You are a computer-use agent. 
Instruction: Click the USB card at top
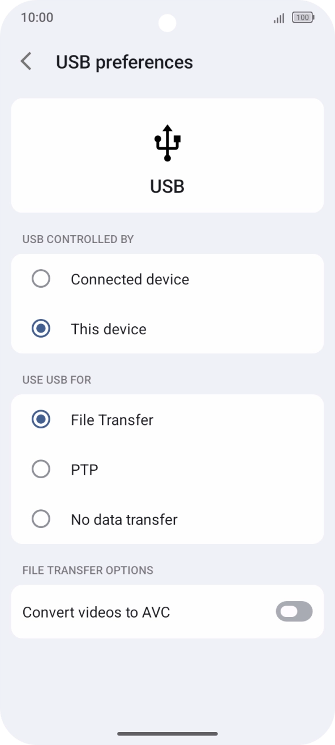click(167, 155)
